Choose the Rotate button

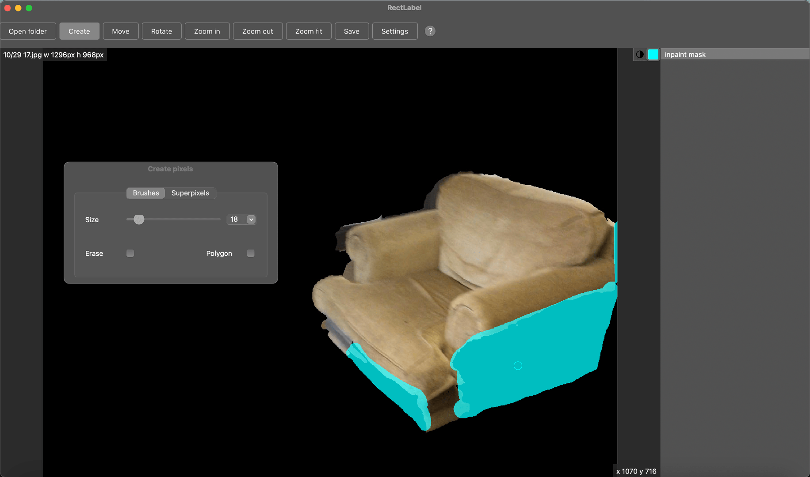click(161, 31)
